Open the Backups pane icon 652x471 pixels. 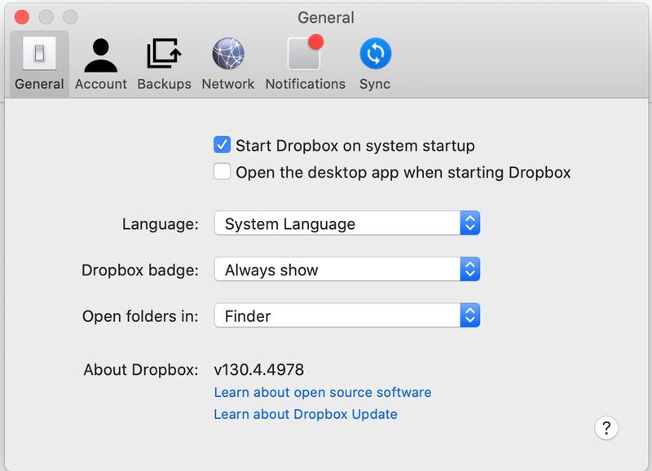[164, 55]
